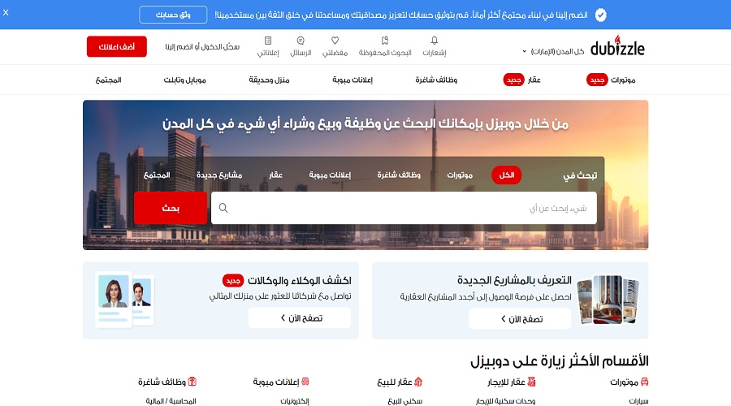
Task: Select the الكل search filter tab
Action: 506,175
